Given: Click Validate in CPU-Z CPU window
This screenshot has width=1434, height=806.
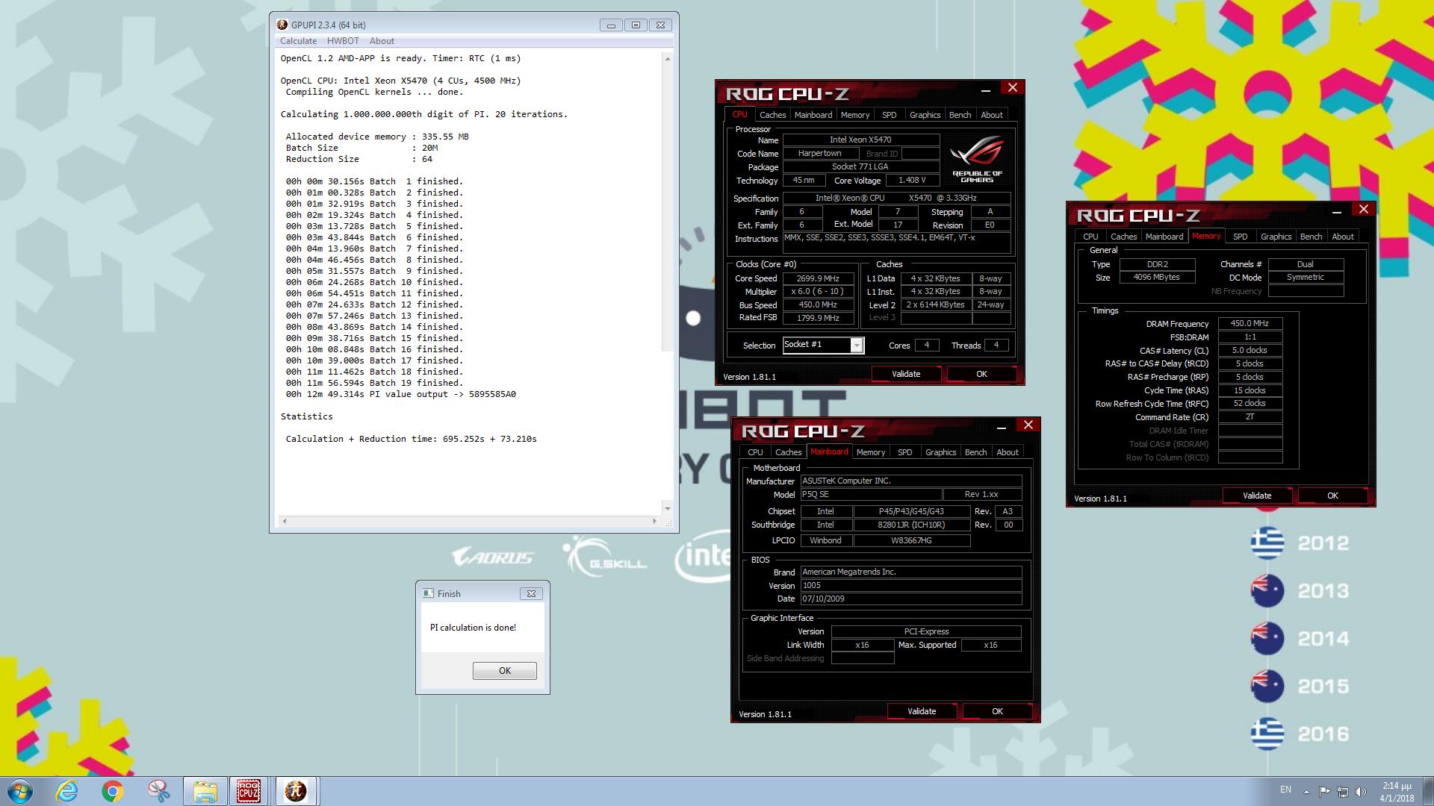Looking at the screenshot, I should (906, 374).
